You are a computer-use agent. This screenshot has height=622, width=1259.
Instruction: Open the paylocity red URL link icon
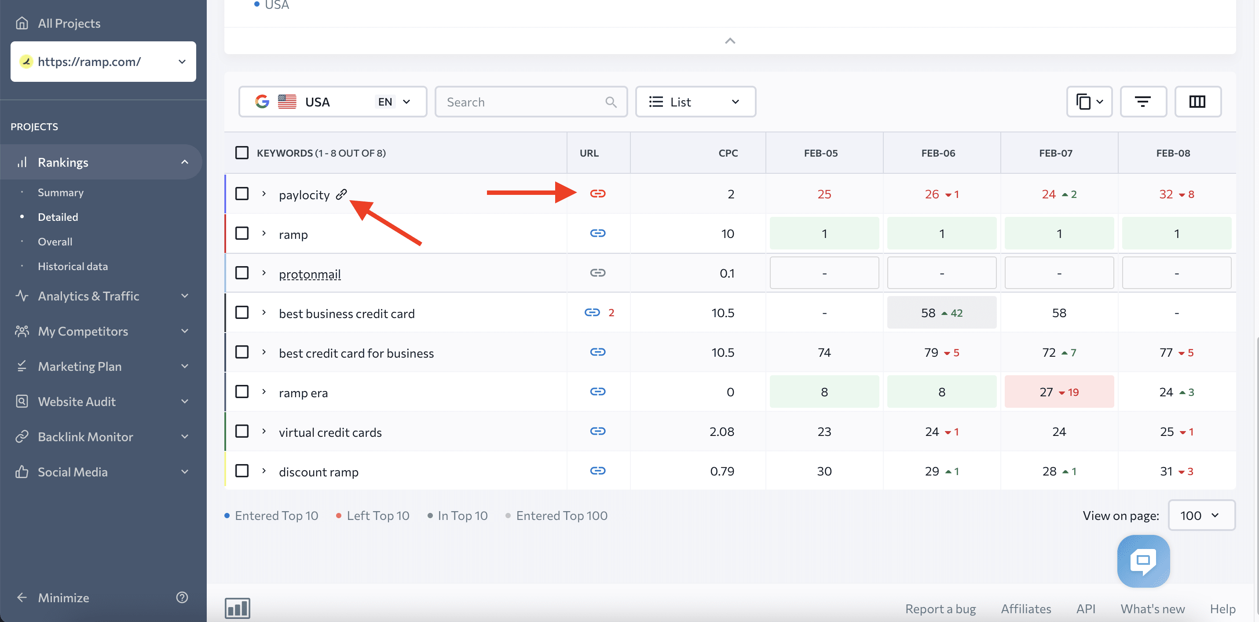click(x=597, y=194)
